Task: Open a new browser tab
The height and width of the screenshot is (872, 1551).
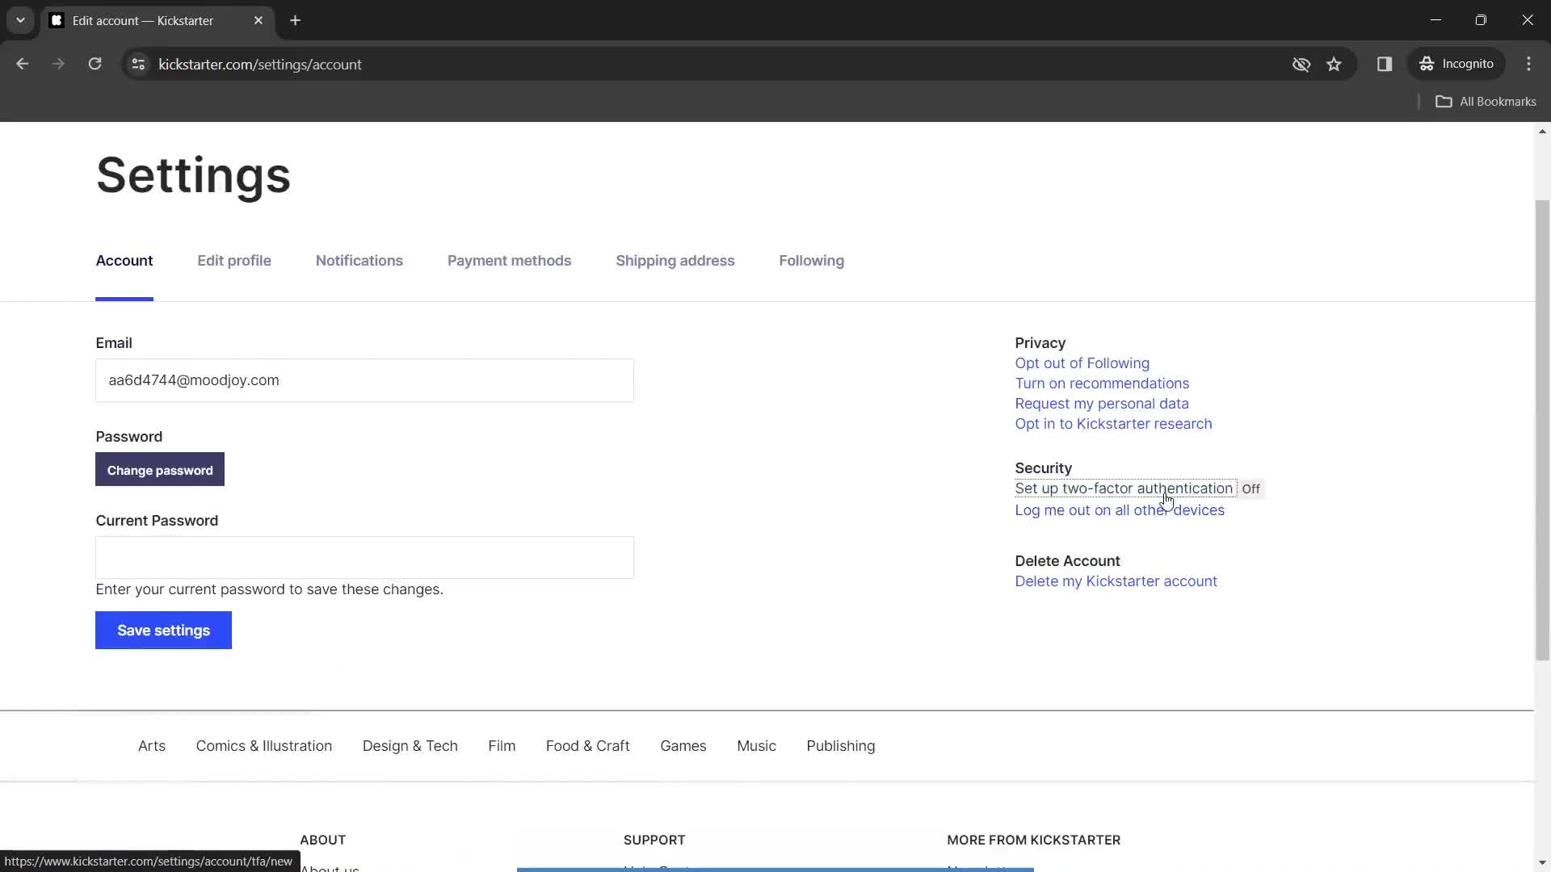Action: point(296,20)
